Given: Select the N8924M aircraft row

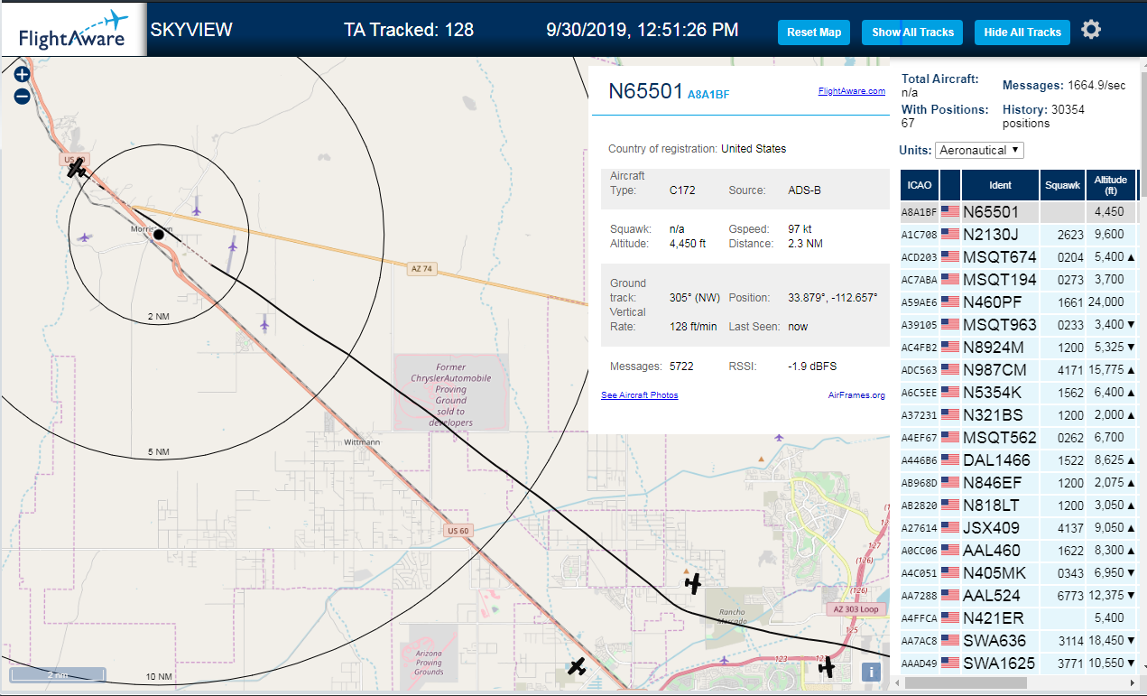Looking at the screenshot, I should point(1019,348).
